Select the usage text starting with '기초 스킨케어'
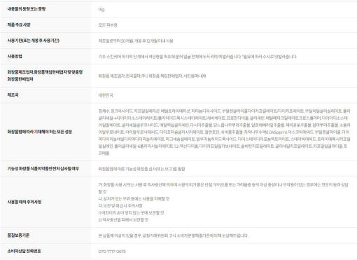This screenshot has height=260, width=357. (x=197, y=57)
